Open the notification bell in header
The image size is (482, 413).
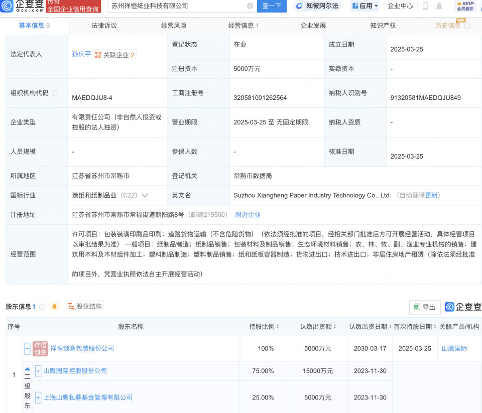[439, 6]
